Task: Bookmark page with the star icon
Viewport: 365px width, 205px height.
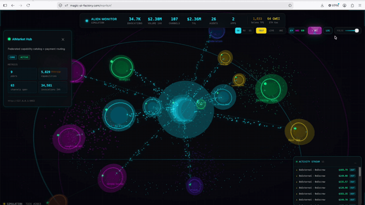Action: 290,5
